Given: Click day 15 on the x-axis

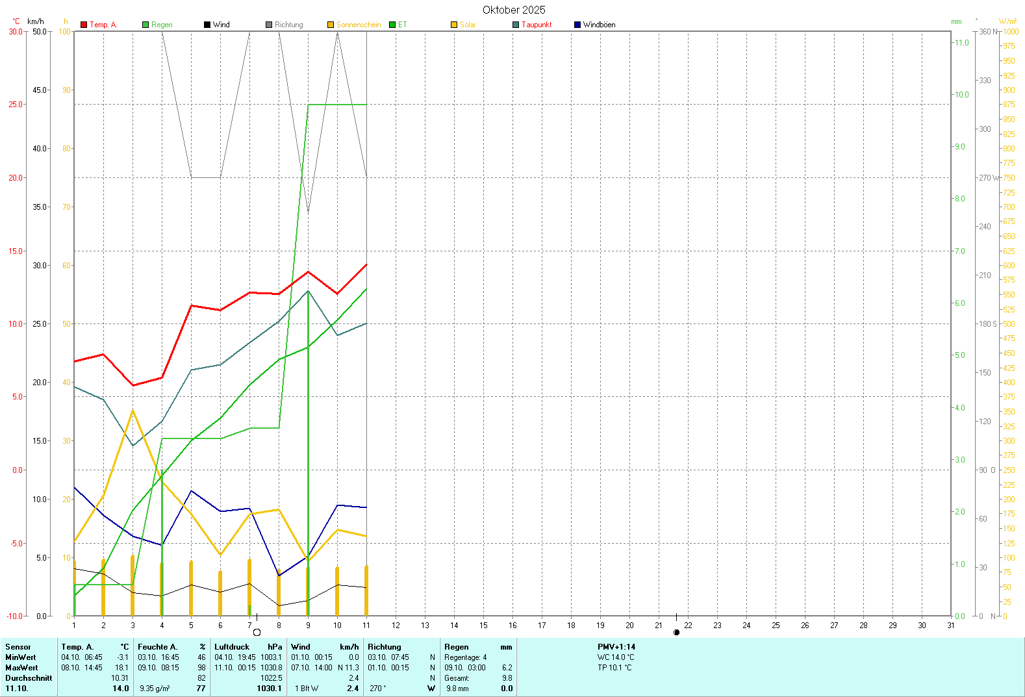Looking at the screenshot, I should click(x=483, y=626).
